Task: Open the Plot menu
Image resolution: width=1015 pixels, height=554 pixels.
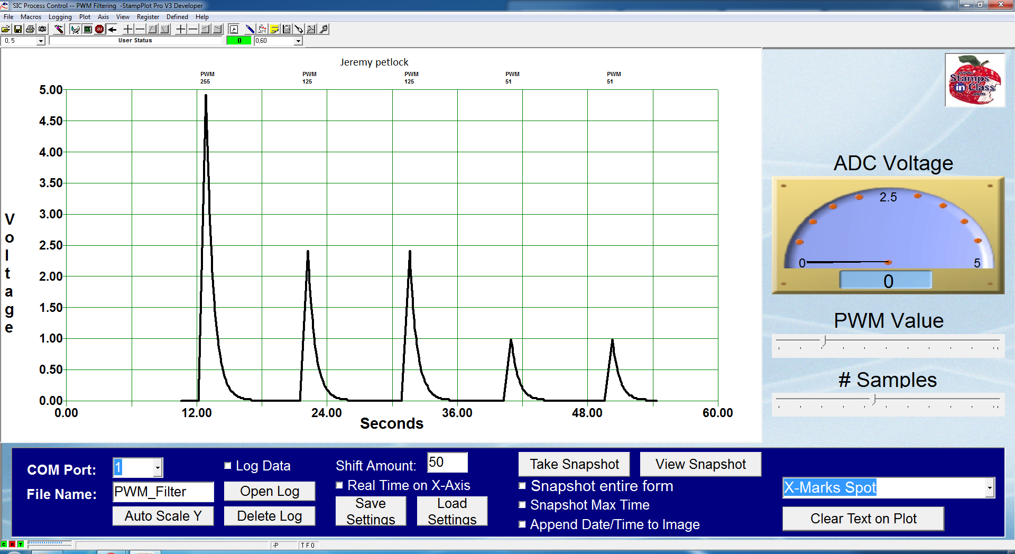Action: point(85,17)
